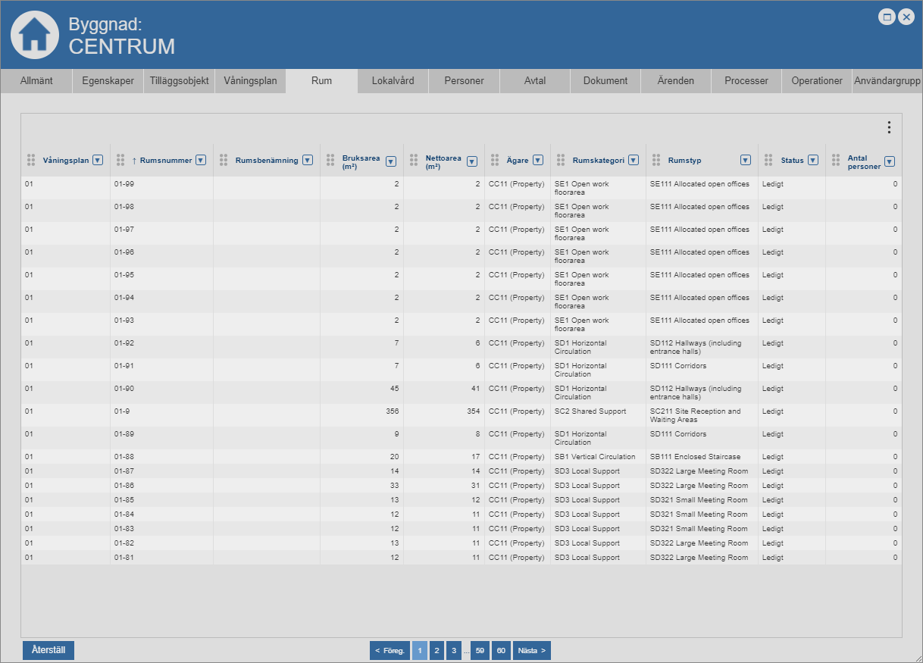Click the Ägare column drag handle
Image resolution: width=923 pixels, height=663 pixels.
tap(495, 160)
